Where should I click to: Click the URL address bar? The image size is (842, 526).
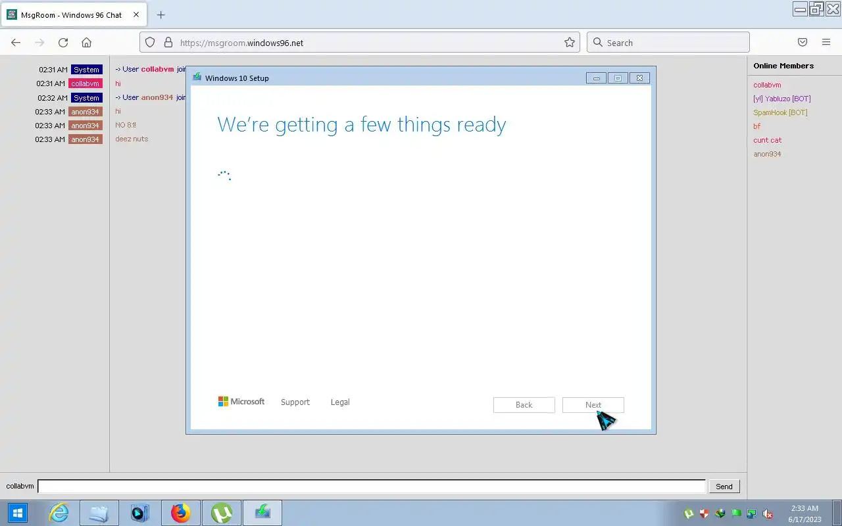(x=360, y=43)
